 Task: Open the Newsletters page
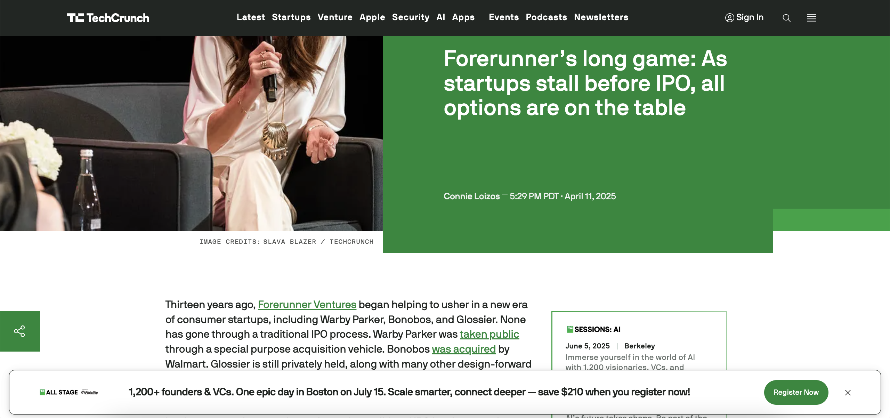pos(601,17)
